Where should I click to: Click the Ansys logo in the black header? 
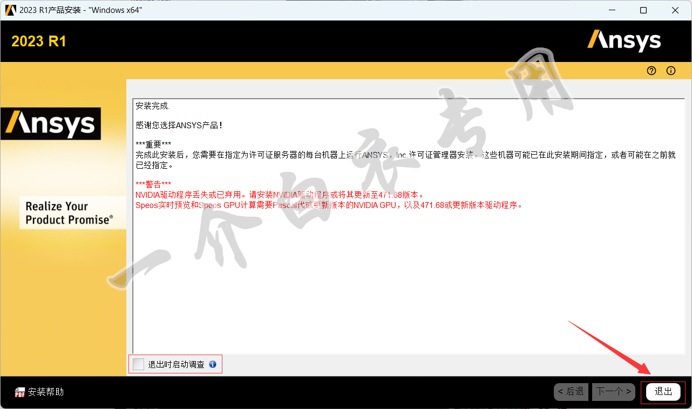coord(624,41)
